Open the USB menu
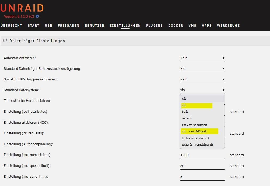The height and width of the screenshot is (186, 270). pyautogui.click(x=49, y=25)
